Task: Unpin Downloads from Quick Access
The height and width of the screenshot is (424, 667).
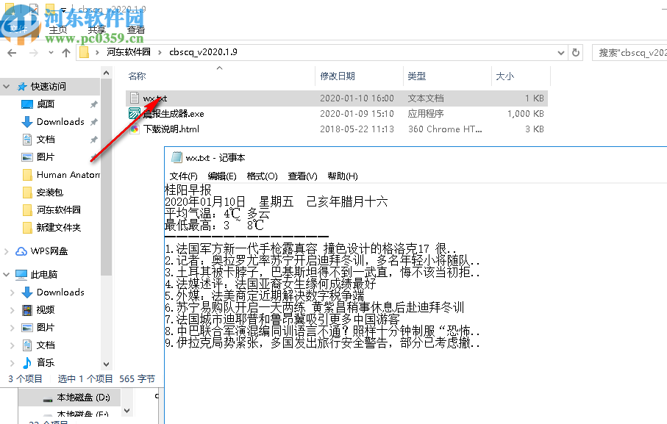Action: pyautogui.click(x=94, y=122)
